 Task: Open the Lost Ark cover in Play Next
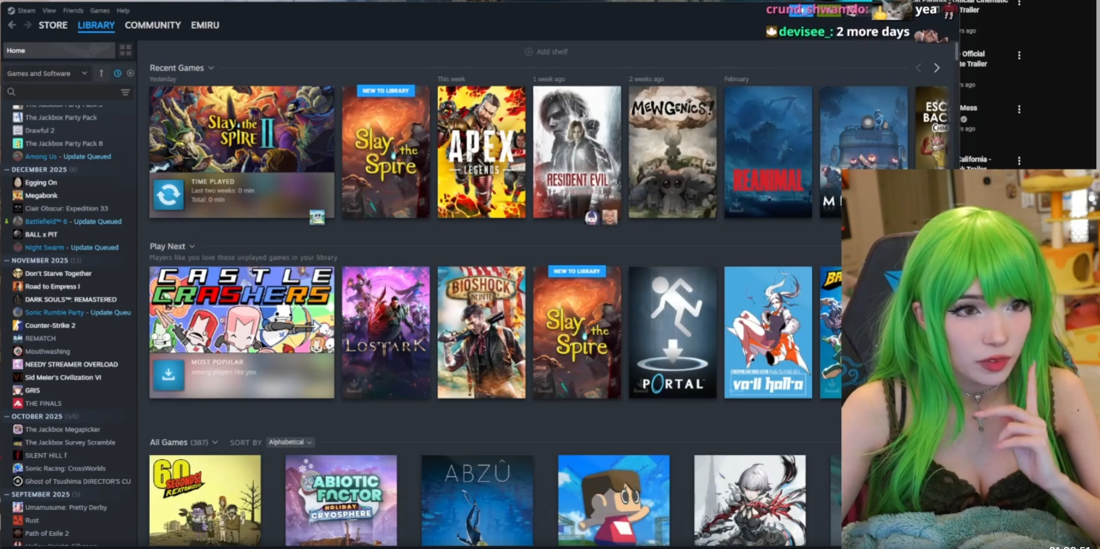[x=386, y=333]
